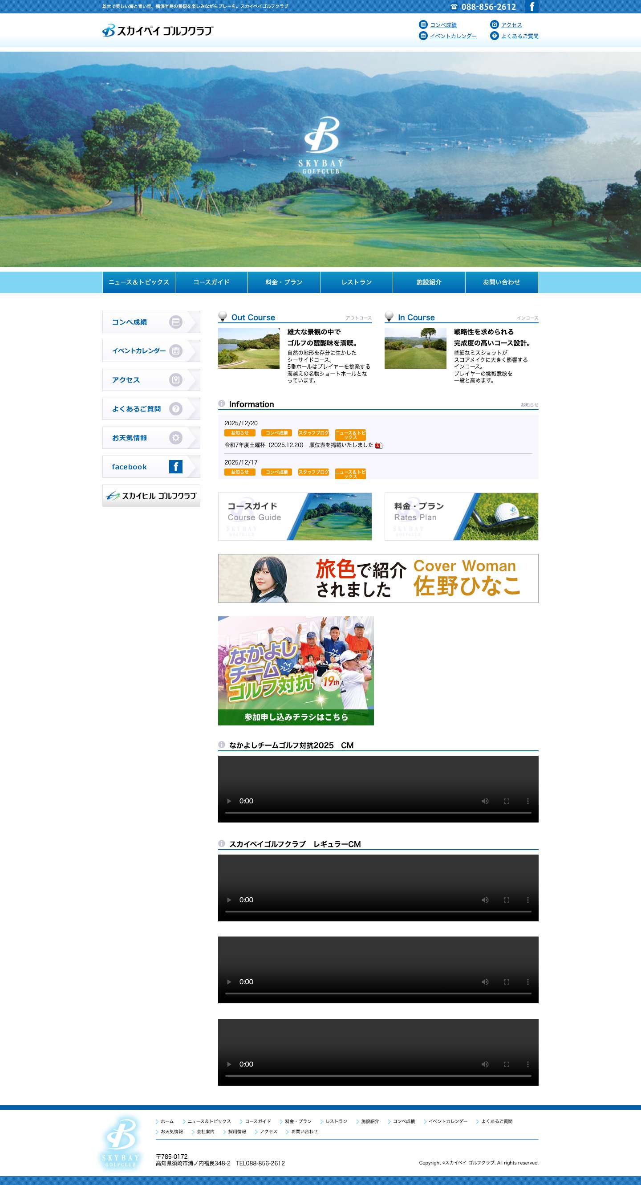The image size is (641, 1185).
Task: Click the list icon beside header コンペ成績 link
Action: coord(423,24)
